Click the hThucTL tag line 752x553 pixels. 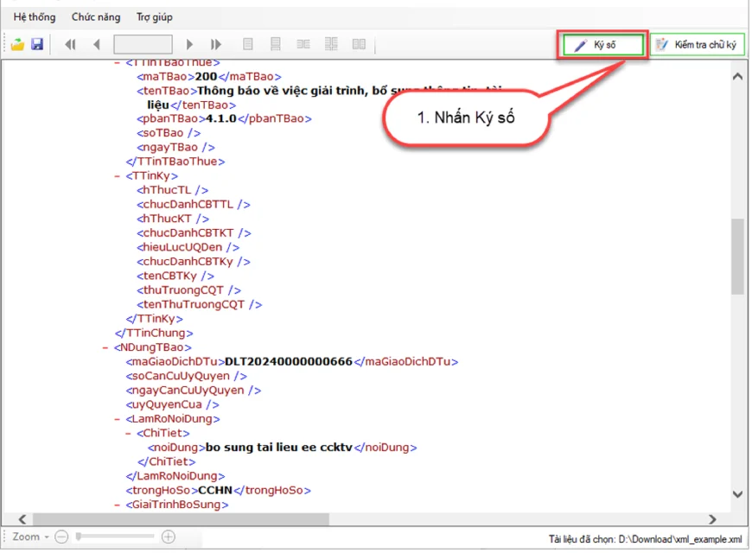point(173,190)
